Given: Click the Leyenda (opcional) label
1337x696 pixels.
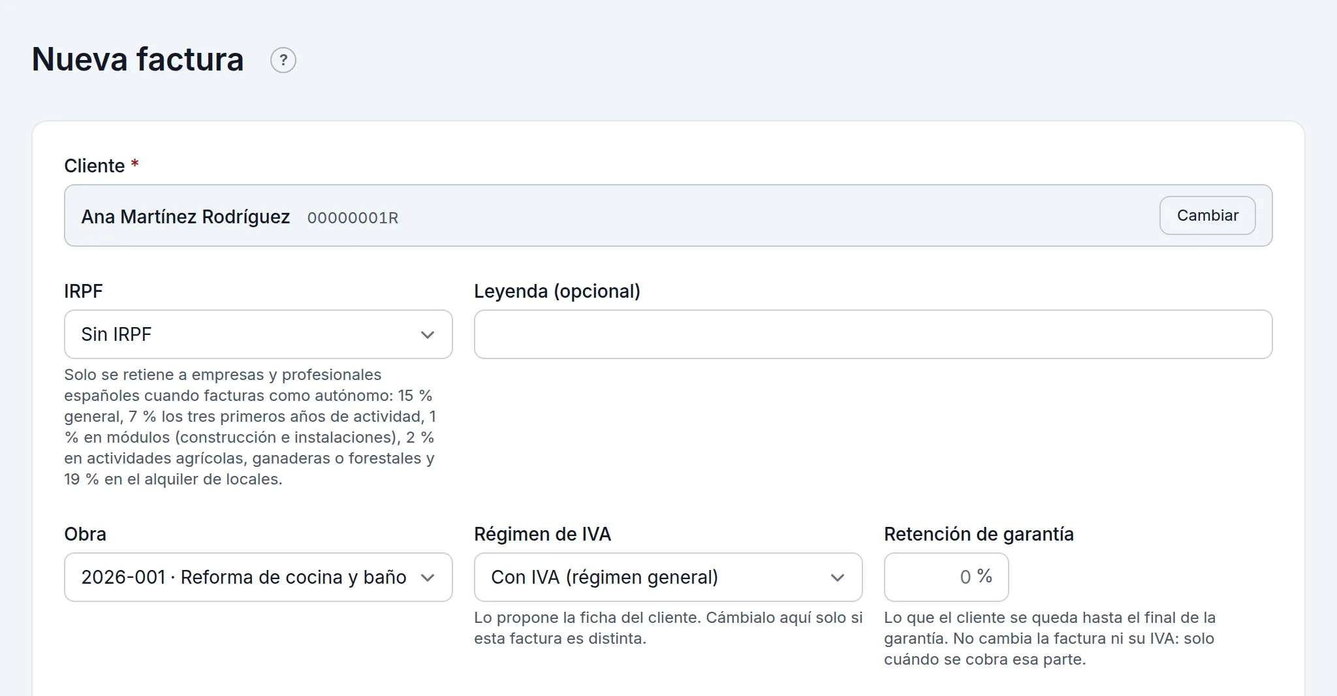Looking at the screenshot, I should 557,291.
